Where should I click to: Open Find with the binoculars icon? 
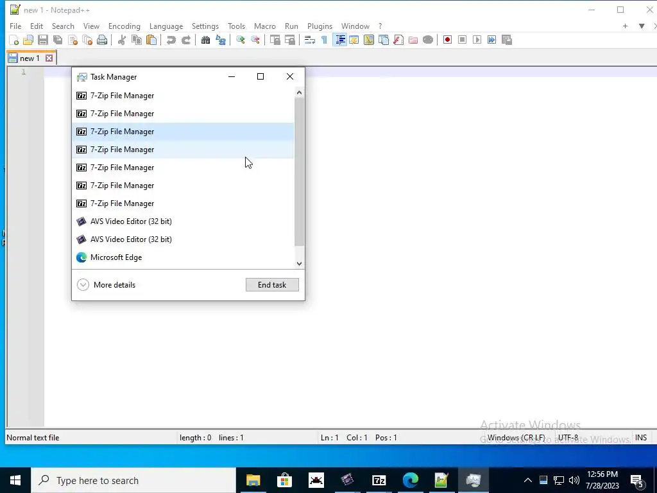[x=205, y=40]
